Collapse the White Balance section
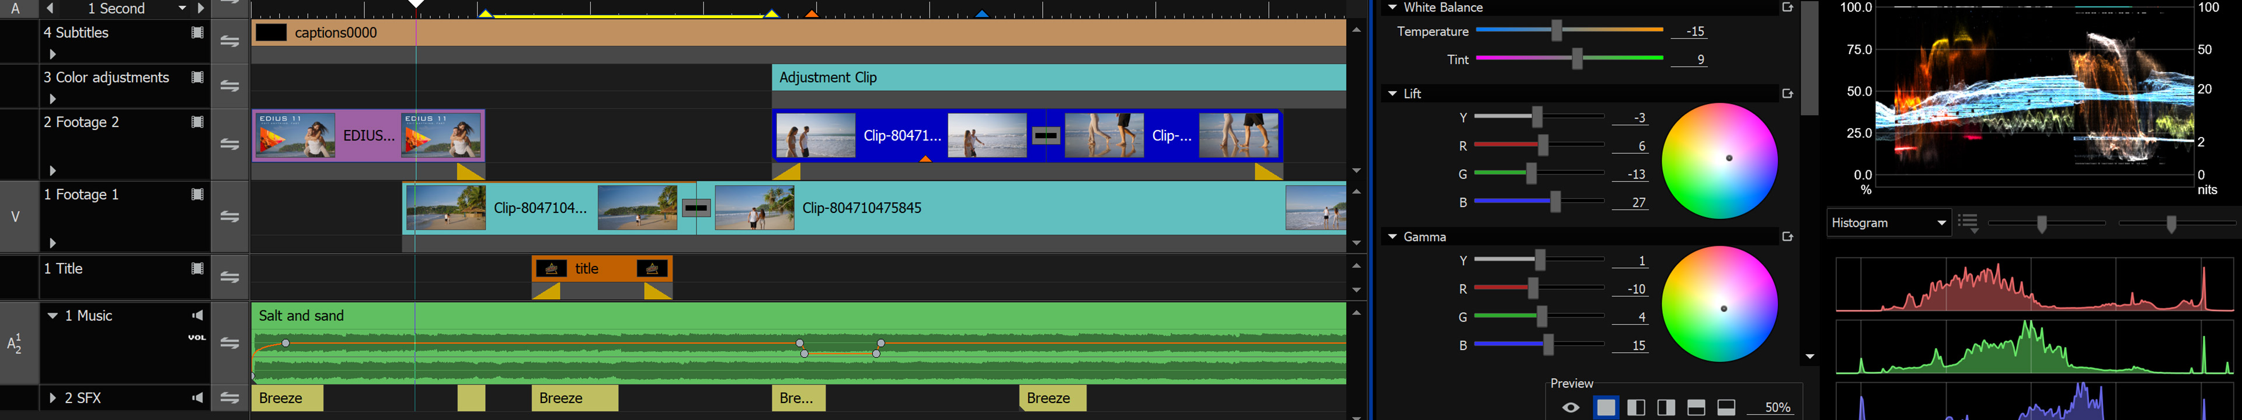 [x=1392, y=8]
